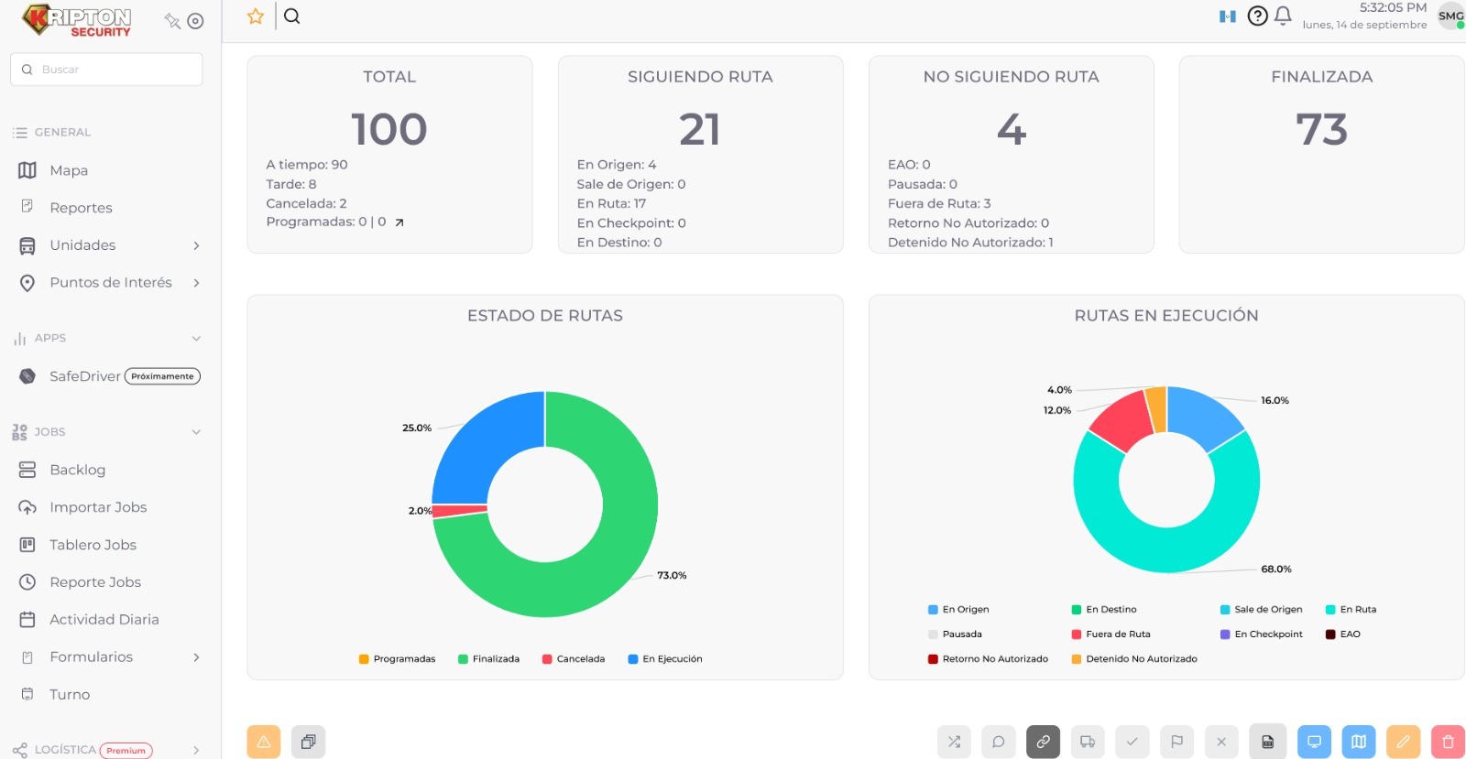
Task: Click the flag toolbar button
Action: pyautogui.click(x=1177, y=742)
